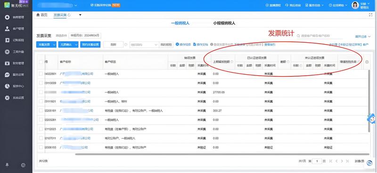Tick the checkbox for row 23111501
This screenshot has width=377, height=173.
(41, 101)
